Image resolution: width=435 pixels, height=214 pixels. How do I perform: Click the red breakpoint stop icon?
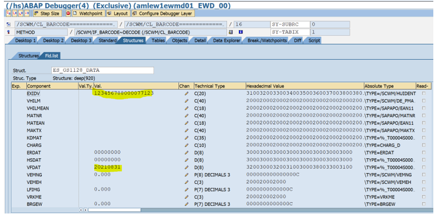click(68, 13)
